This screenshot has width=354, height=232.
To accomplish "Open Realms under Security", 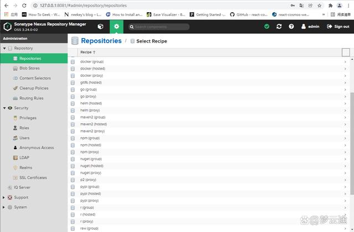I will pos(34,167).
